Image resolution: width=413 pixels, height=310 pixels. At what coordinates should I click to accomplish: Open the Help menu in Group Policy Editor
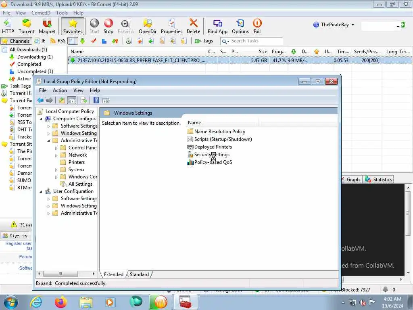point(95,90)
